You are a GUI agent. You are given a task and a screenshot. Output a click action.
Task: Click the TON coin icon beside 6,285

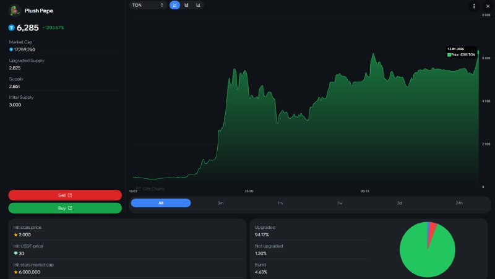click(x=12, y=28)
